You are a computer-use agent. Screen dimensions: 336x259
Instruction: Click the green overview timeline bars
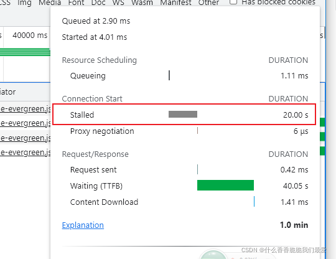(25, 52)
